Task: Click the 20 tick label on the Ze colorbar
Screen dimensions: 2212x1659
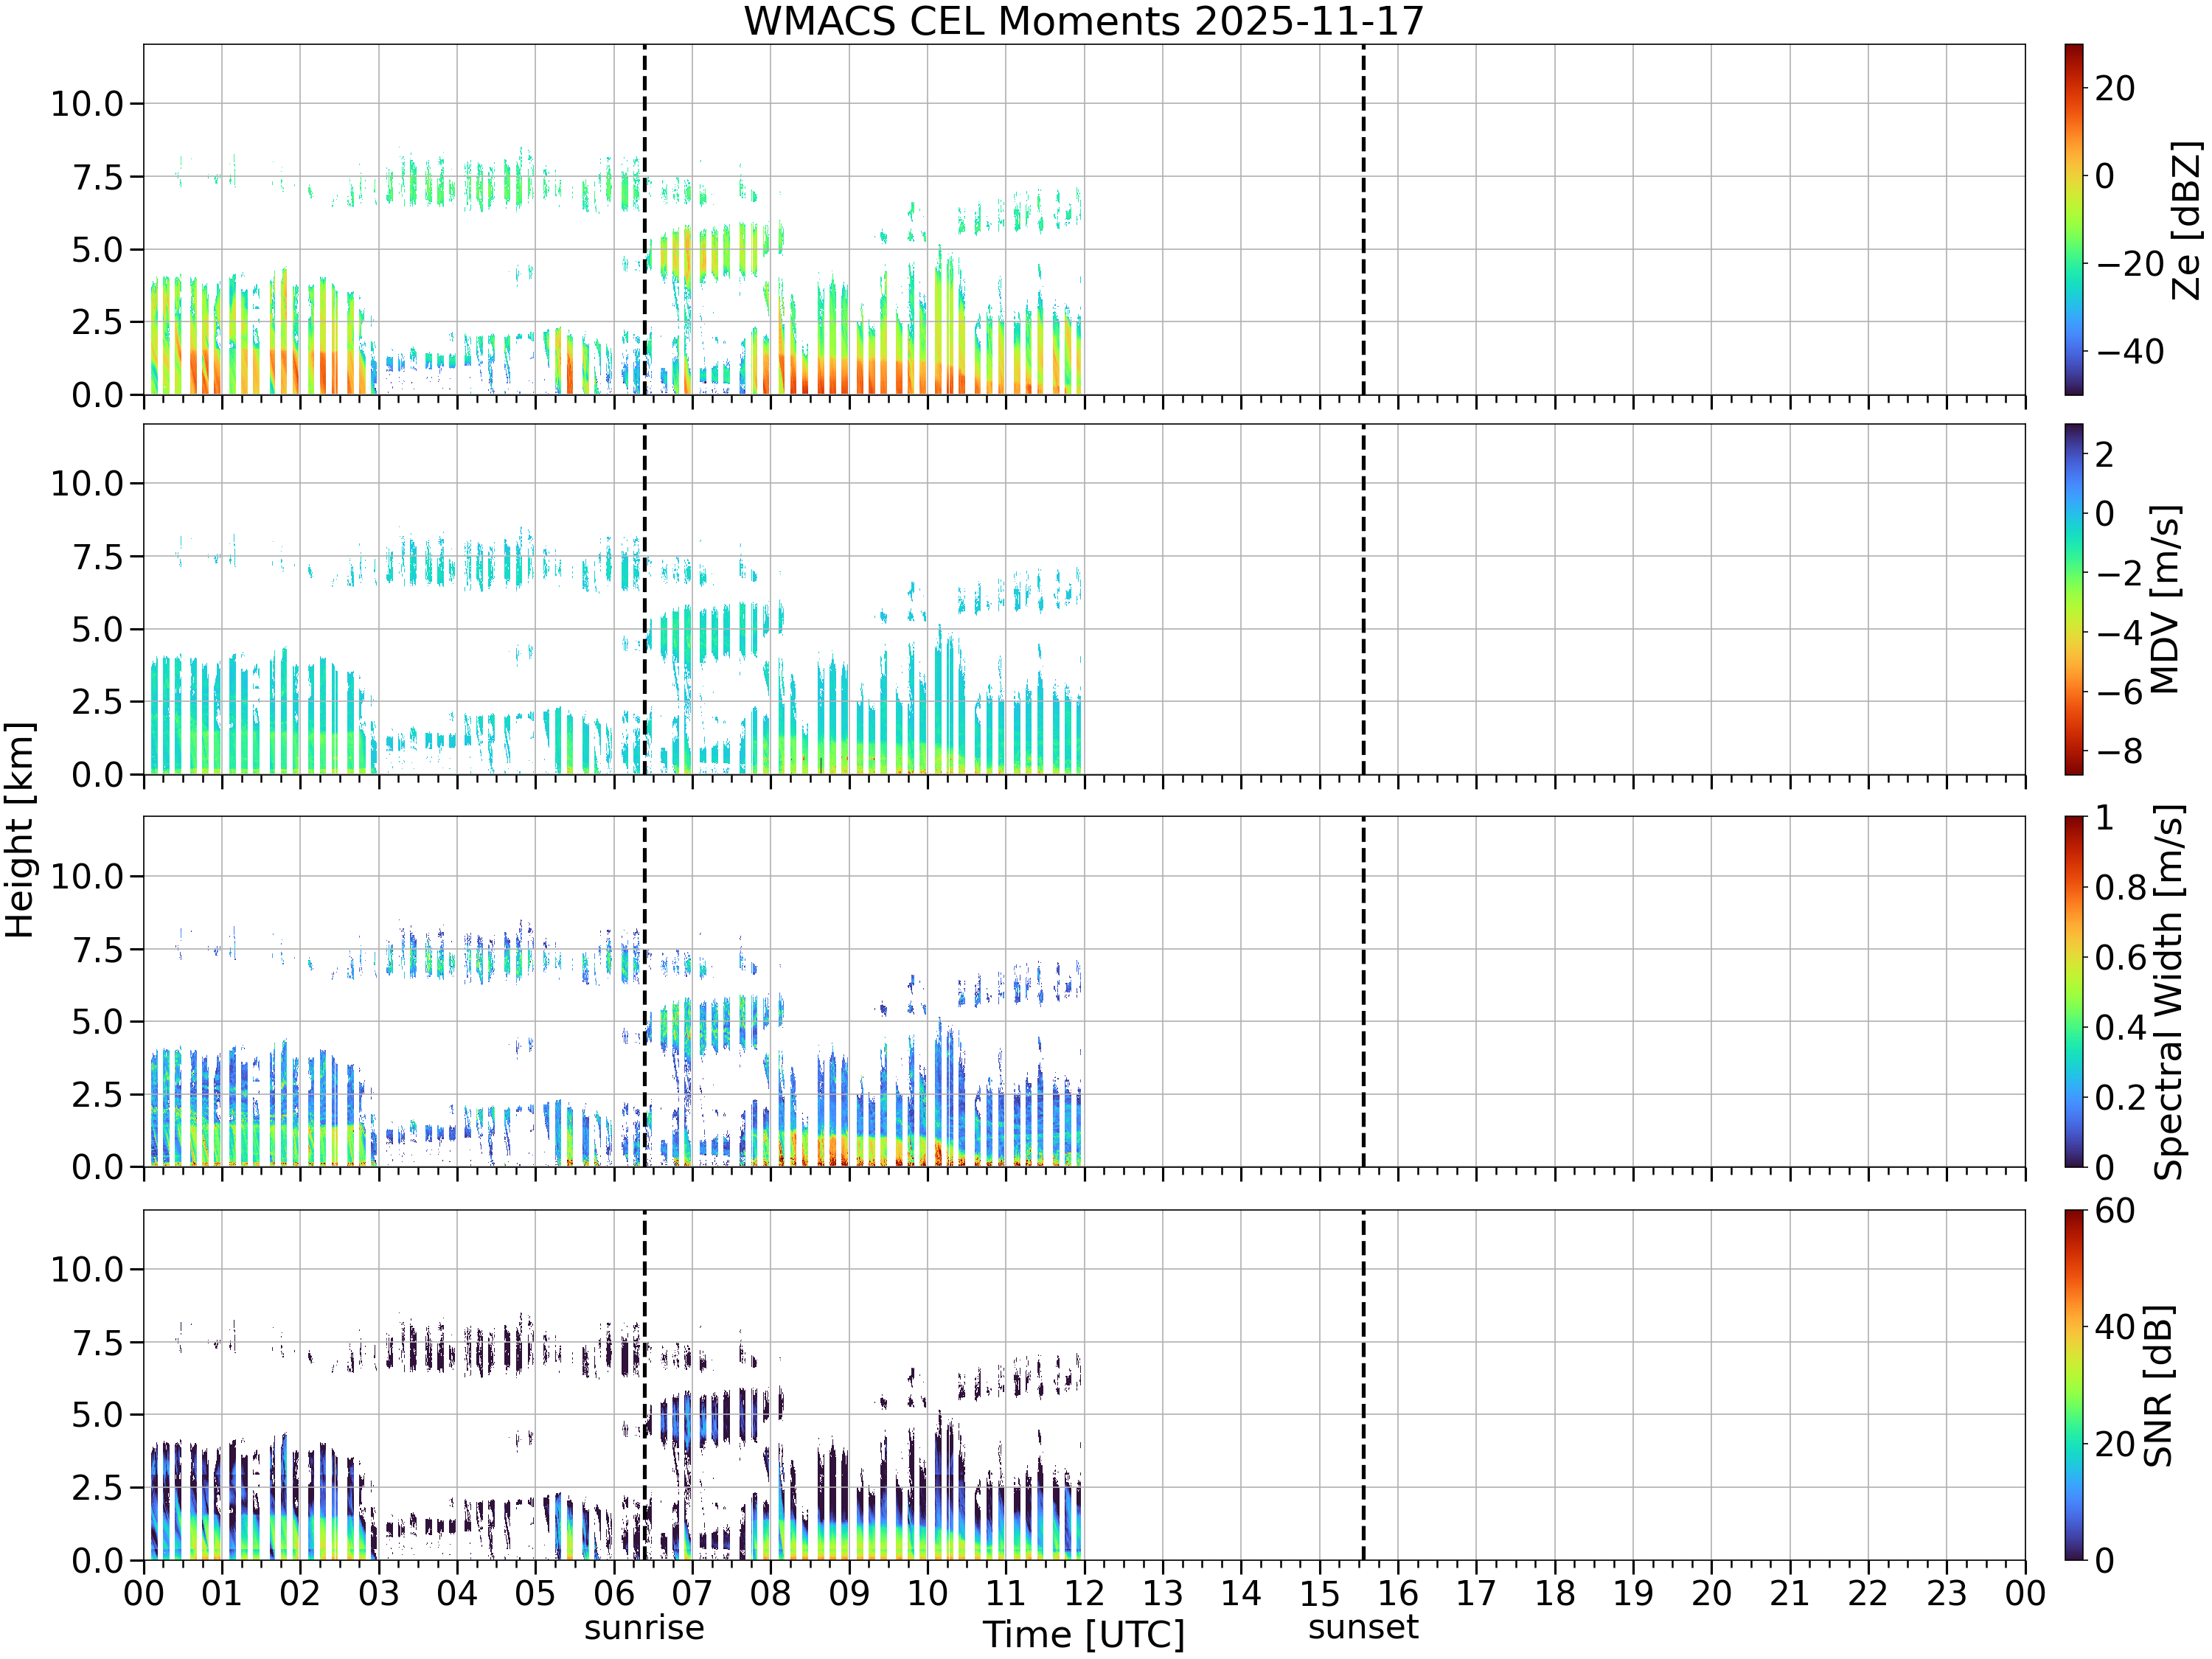Action: [2115, 88]
